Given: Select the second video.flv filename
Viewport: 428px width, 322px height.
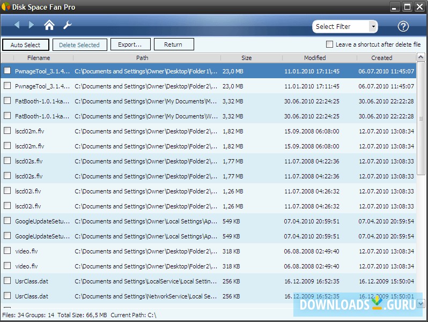Looking at the screenshot, I should pos(26,266).
